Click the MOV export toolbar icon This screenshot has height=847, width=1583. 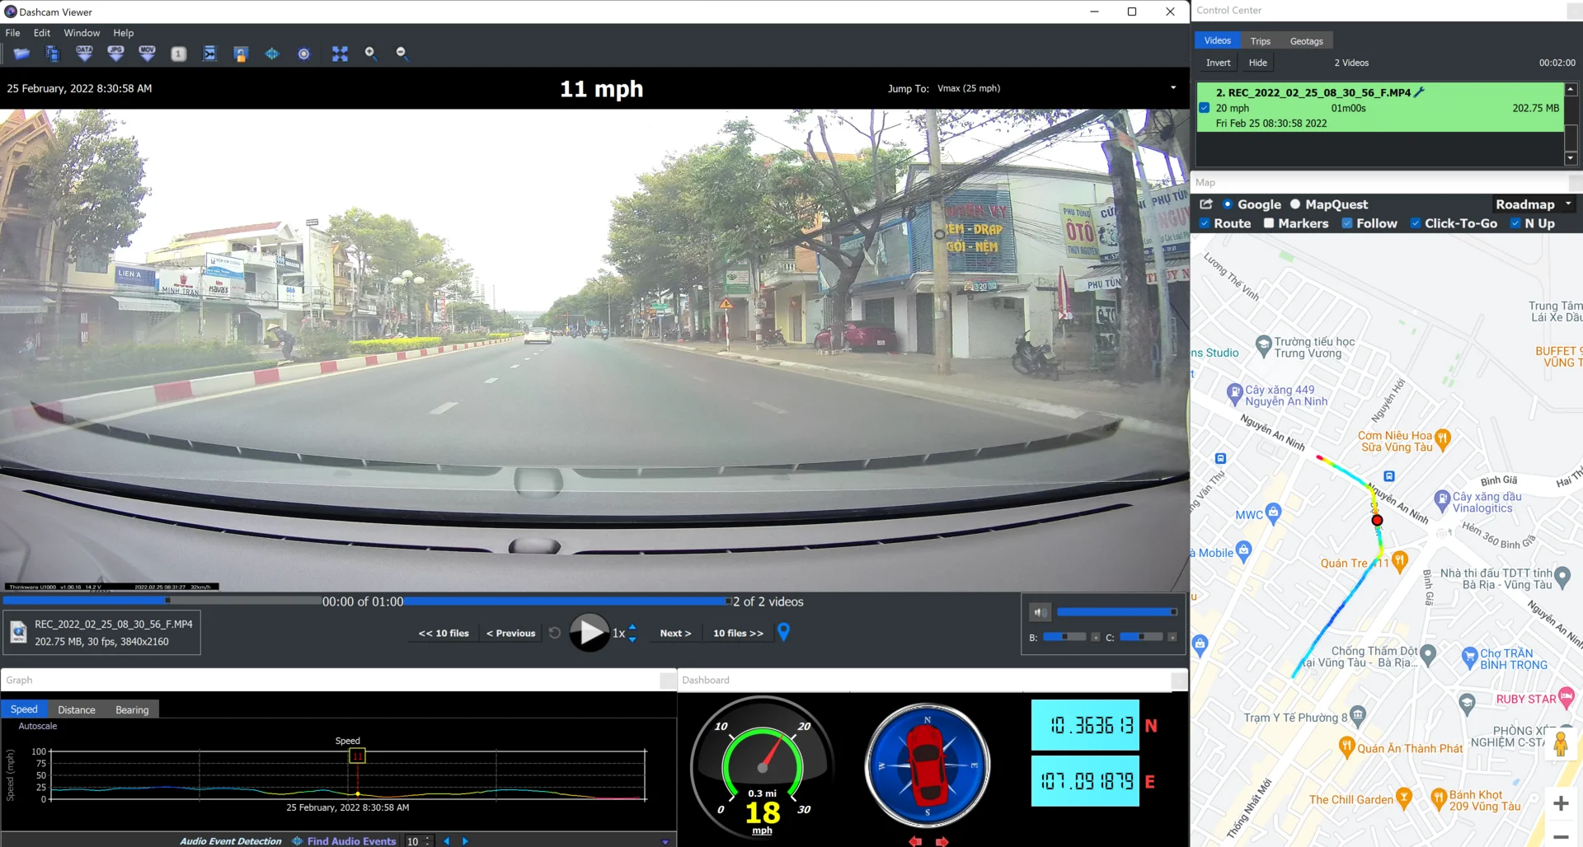[x=147, y=54]
